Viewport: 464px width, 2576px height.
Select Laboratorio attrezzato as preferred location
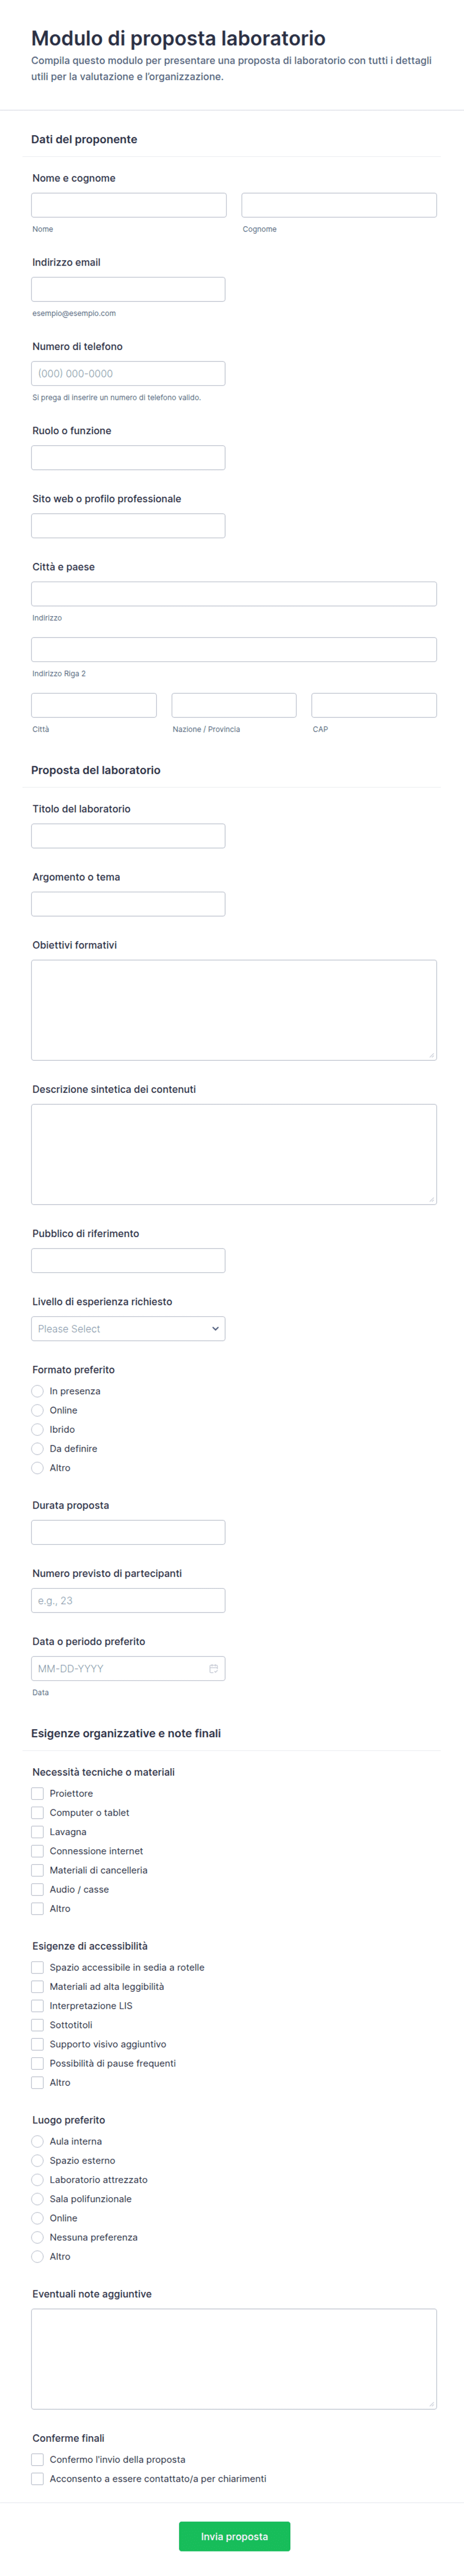click(37, 2179)
